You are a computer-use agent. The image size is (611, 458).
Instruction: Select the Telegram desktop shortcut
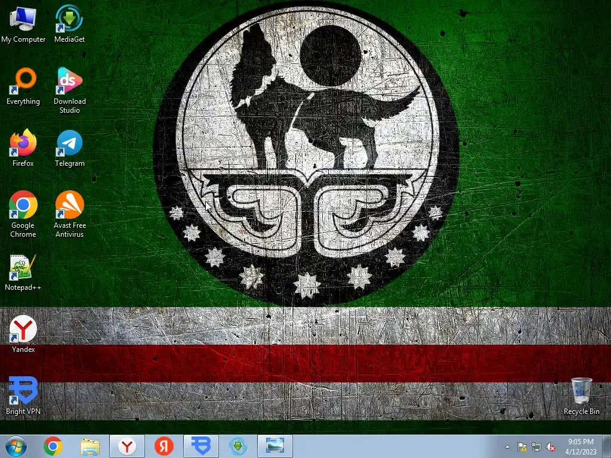(x=69, y=148)
